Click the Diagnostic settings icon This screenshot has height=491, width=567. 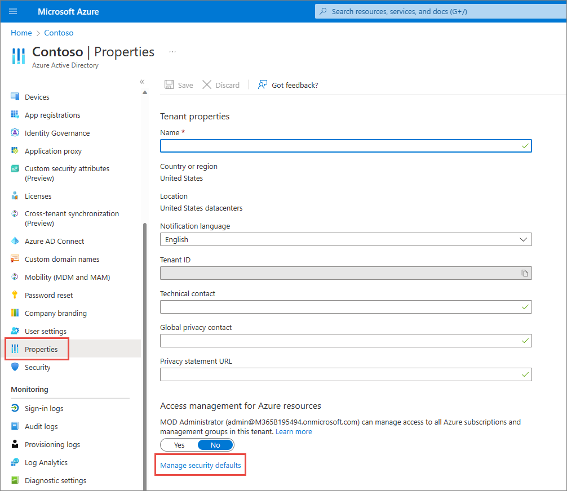pyautogui.click(x=15, y=480)
